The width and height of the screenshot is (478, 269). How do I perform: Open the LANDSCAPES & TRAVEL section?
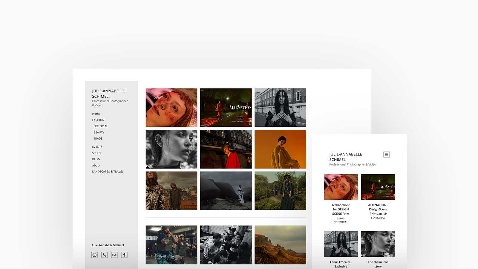(108, 172)
